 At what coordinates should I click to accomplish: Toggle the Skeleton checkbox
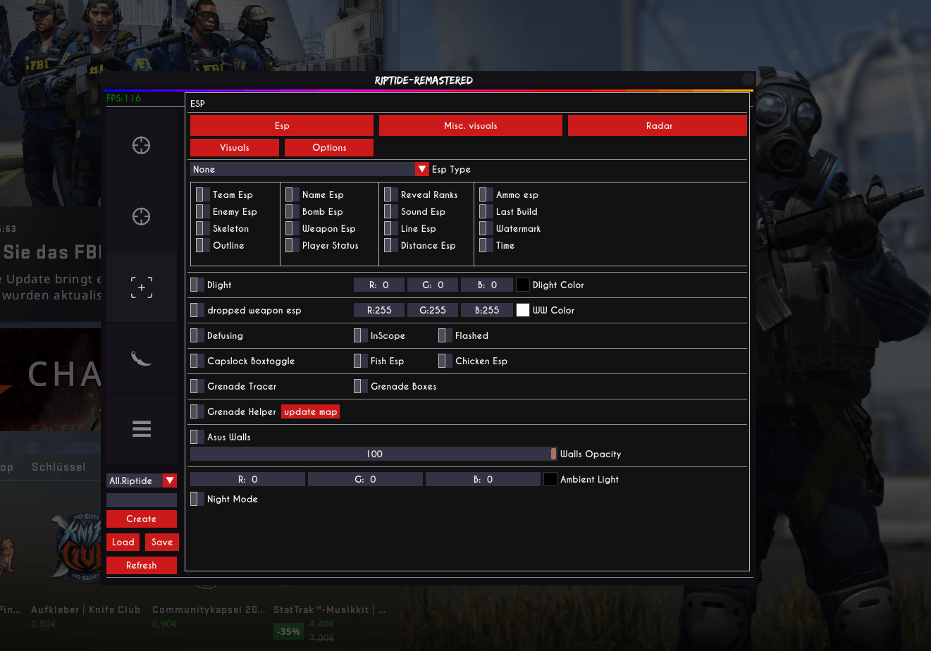point(203,228)
